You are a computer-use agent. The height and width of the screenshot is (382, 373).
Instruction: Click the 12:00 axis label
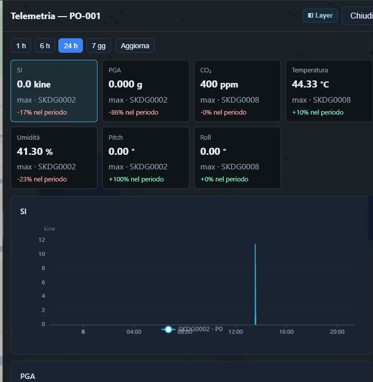click(236, 332)
